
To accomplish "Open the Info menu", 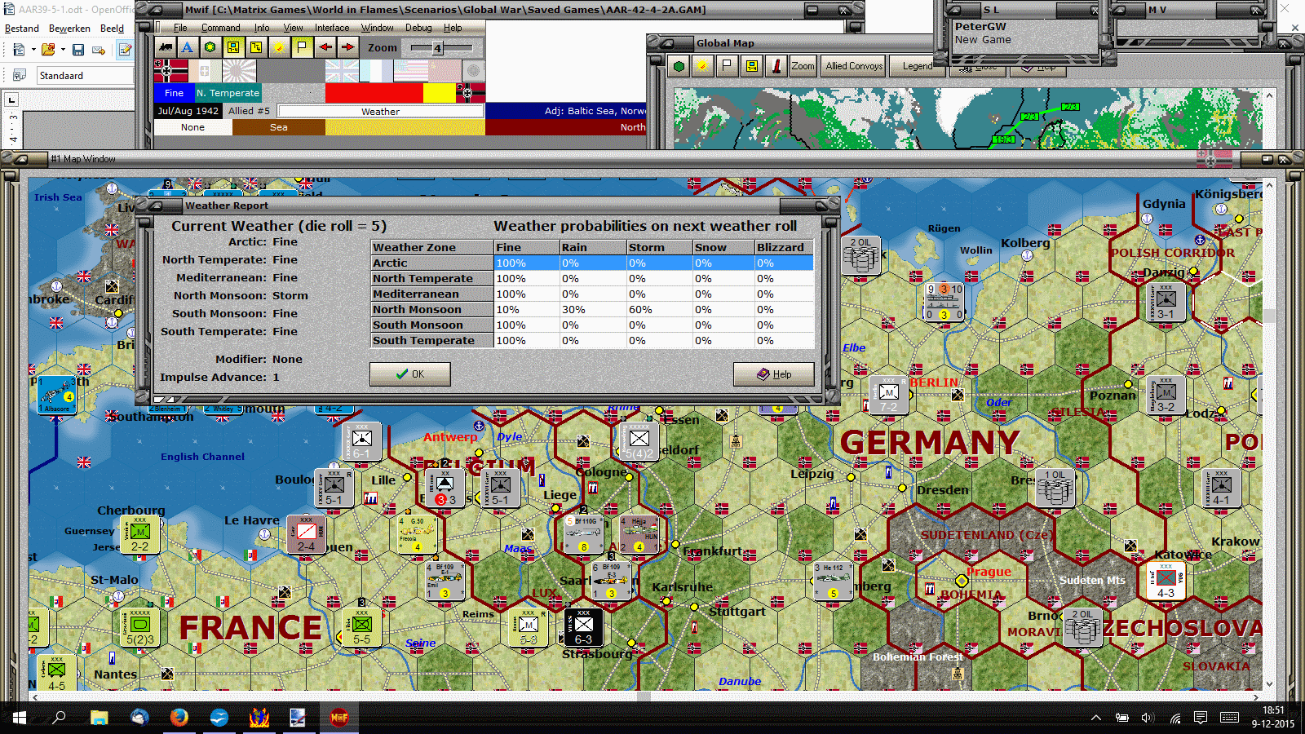I will click(x=261, y=28).
